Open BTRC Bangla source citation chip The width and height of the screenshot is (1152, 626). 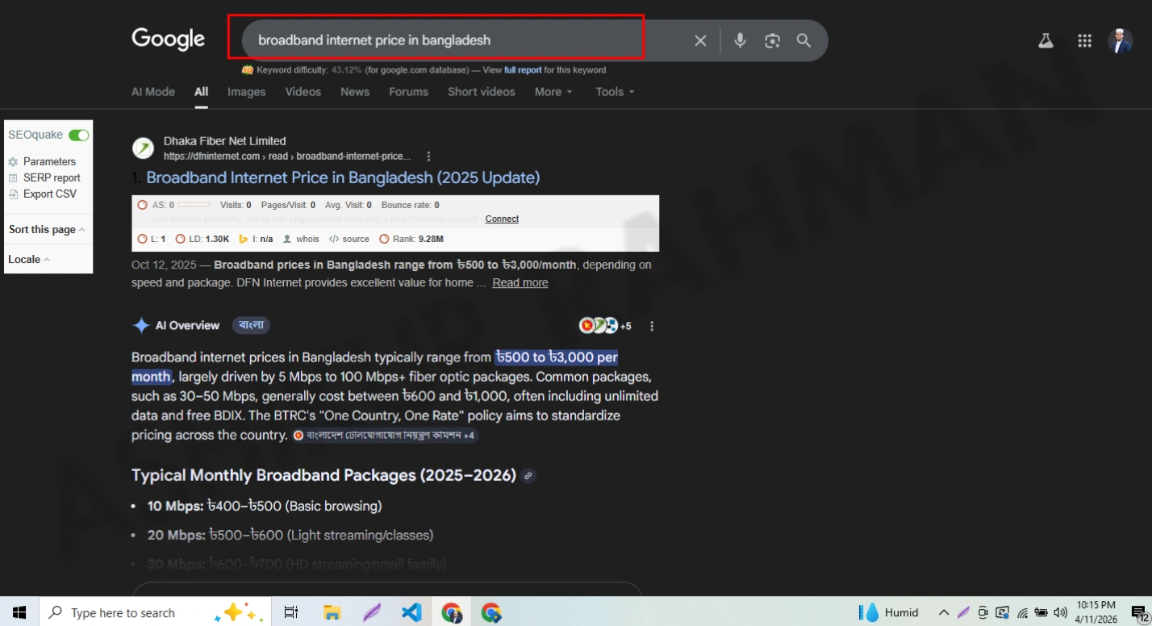(x=385, y=435)
